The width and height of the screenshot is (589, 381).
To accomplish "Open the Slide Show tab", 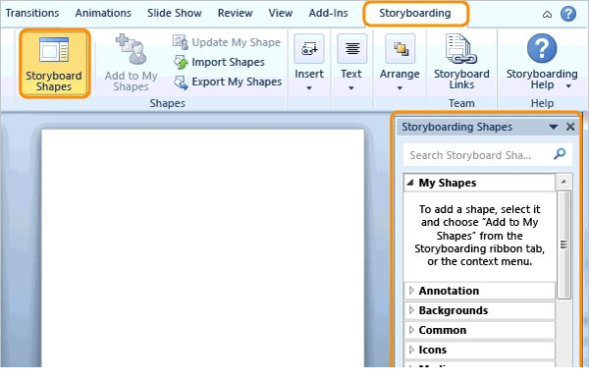I will pos(175,13).
